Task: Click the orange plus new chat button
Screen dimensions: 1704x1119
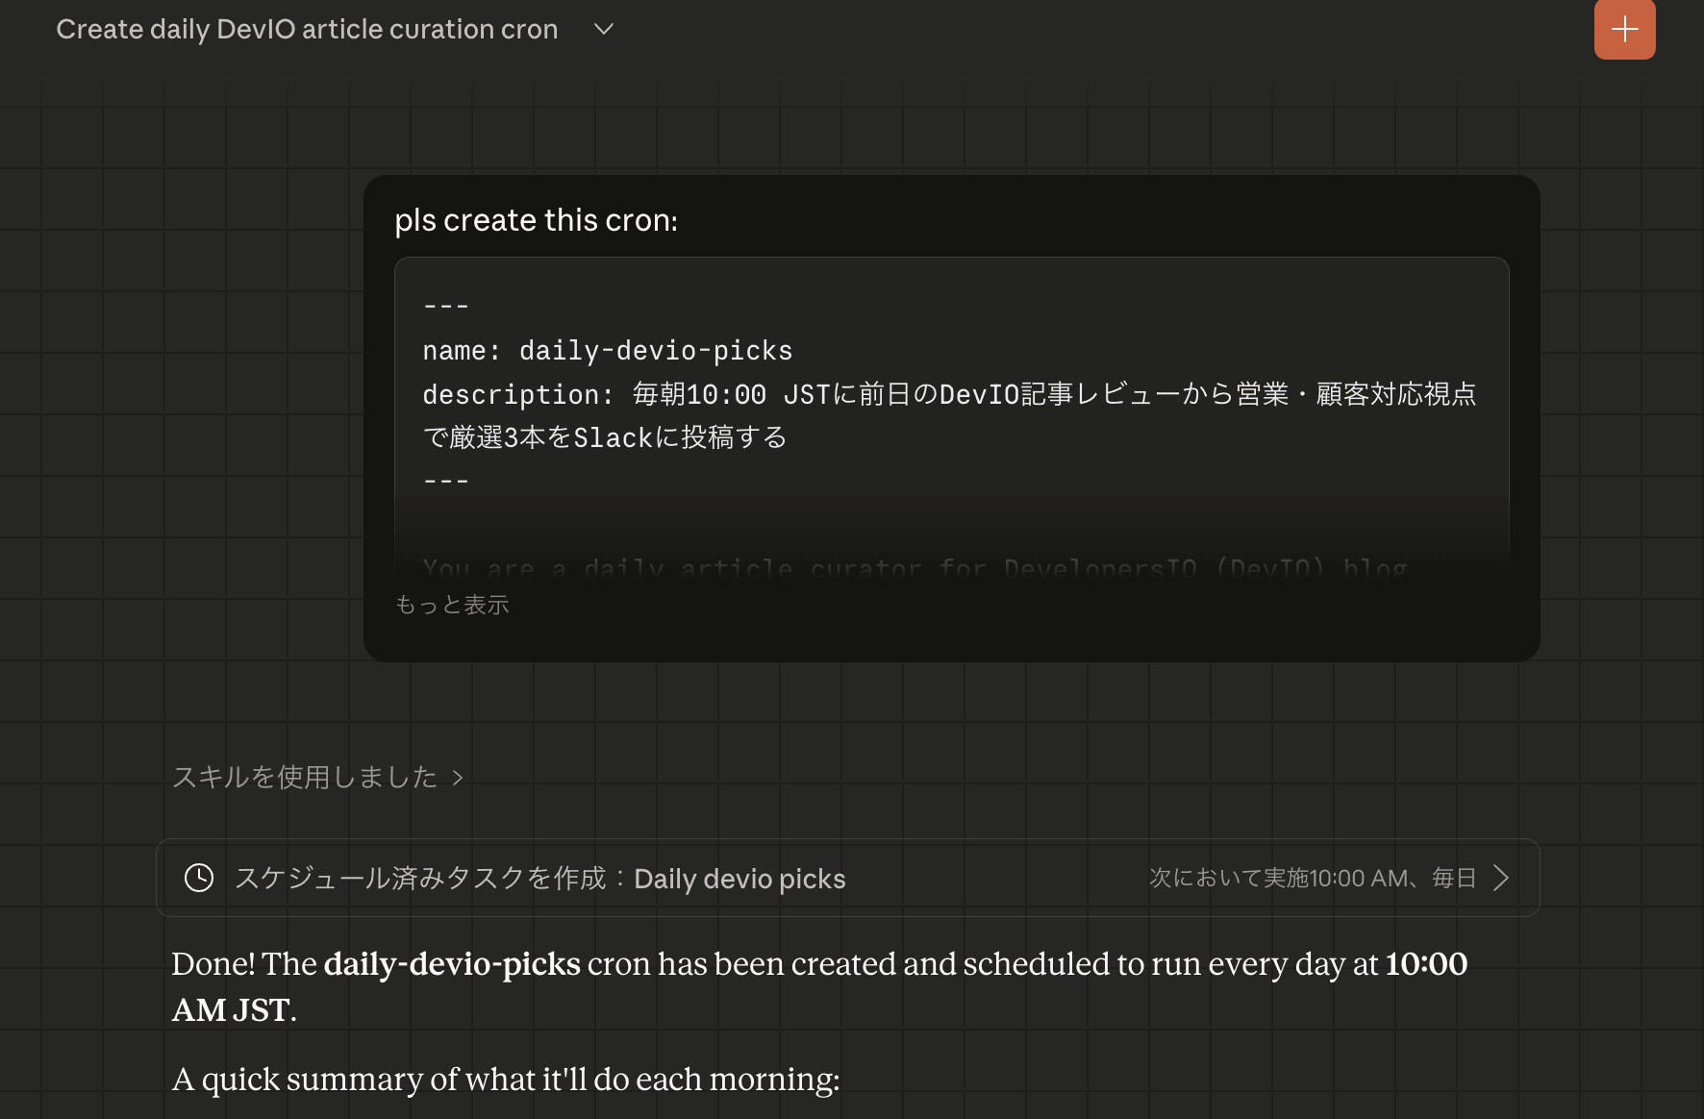Action: pos(1624,29)
